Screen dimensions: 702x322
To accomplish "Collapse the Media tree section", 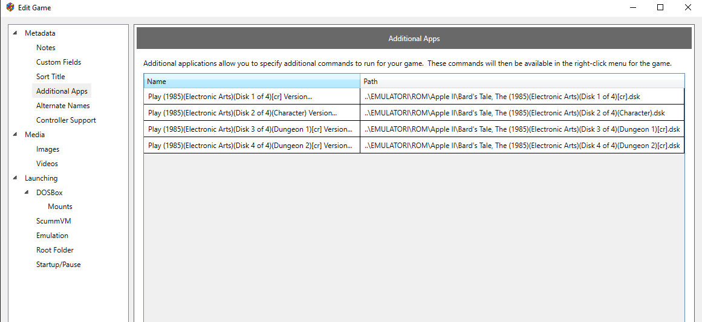I will [16, 134].
